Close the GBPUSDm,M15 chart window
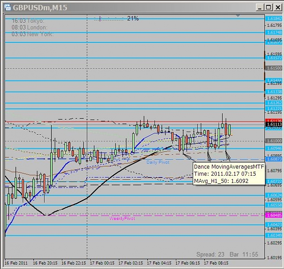The width and height of the screenshot is (284, 269). tap(278, 7)
